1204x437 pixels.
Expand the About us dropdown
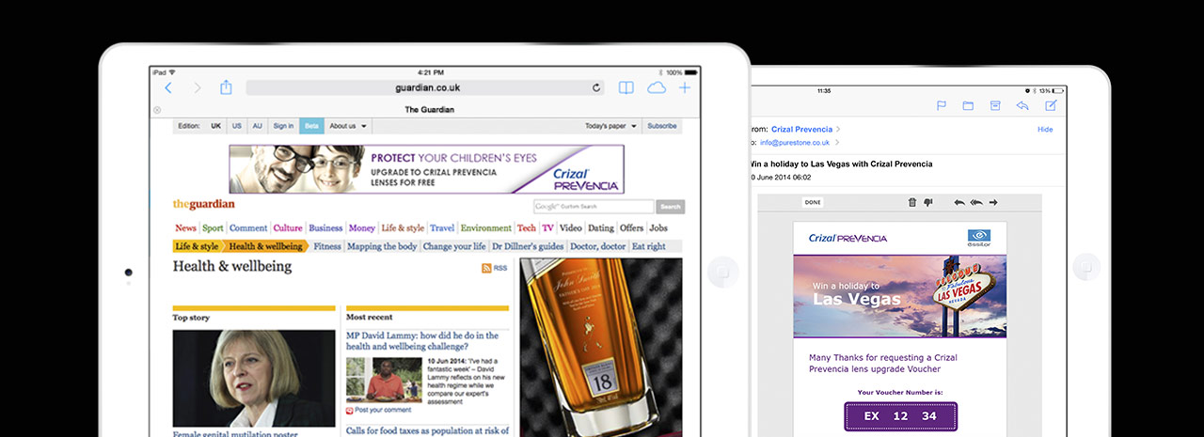(x=348, y=126)
